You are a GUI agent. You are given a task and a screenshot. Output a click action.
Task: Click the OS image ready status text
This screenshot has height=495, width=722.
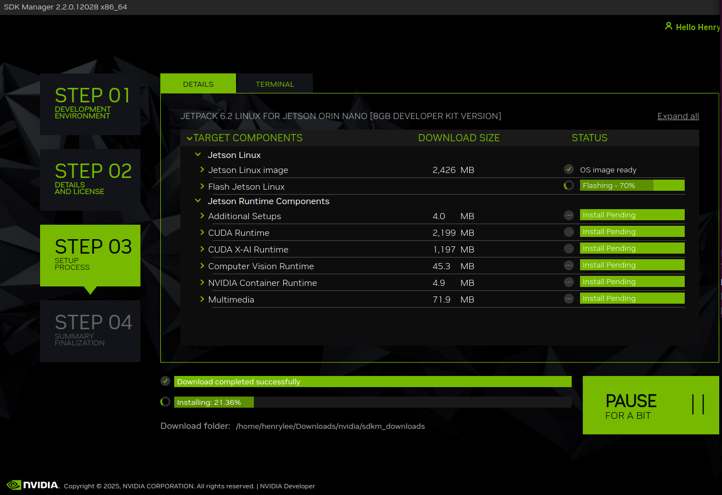(608, 170)
